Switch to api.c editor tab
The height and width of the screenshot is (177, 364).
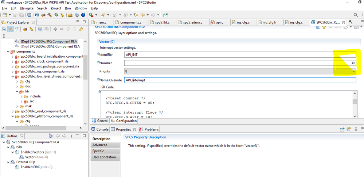coord(219,22)
